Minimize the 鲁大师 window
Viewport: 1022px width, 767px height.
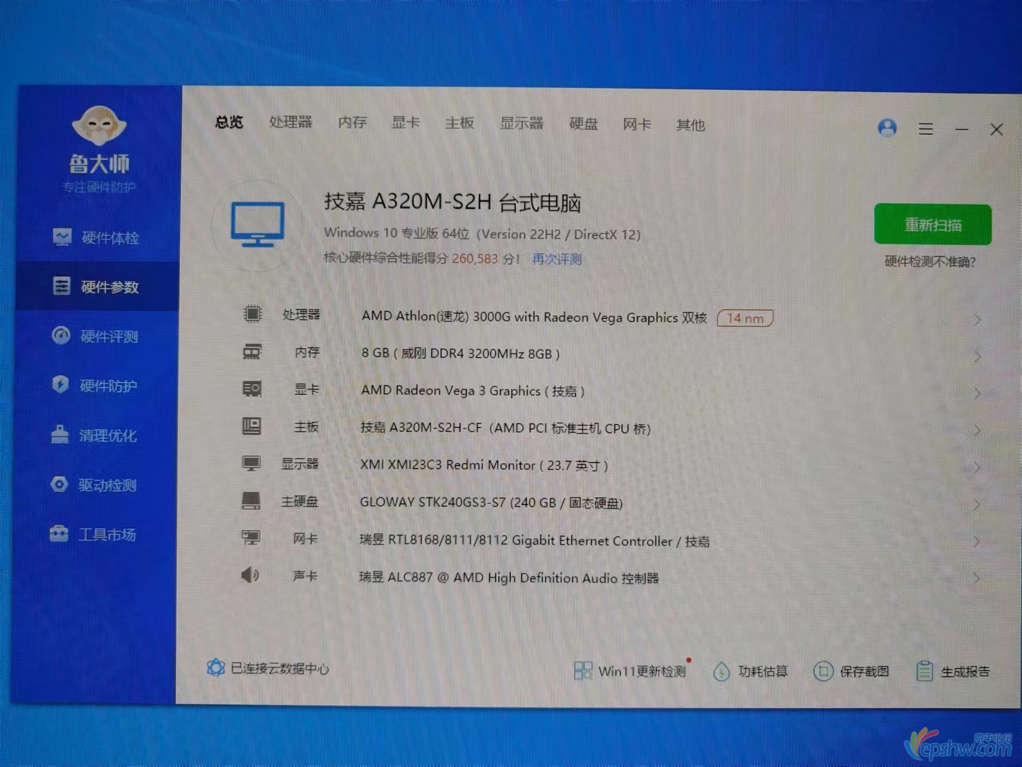(961, 129)
